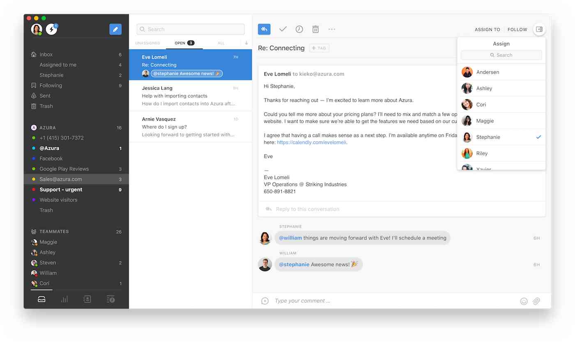Switch to the ALL conversations tab

click(221, 43)
